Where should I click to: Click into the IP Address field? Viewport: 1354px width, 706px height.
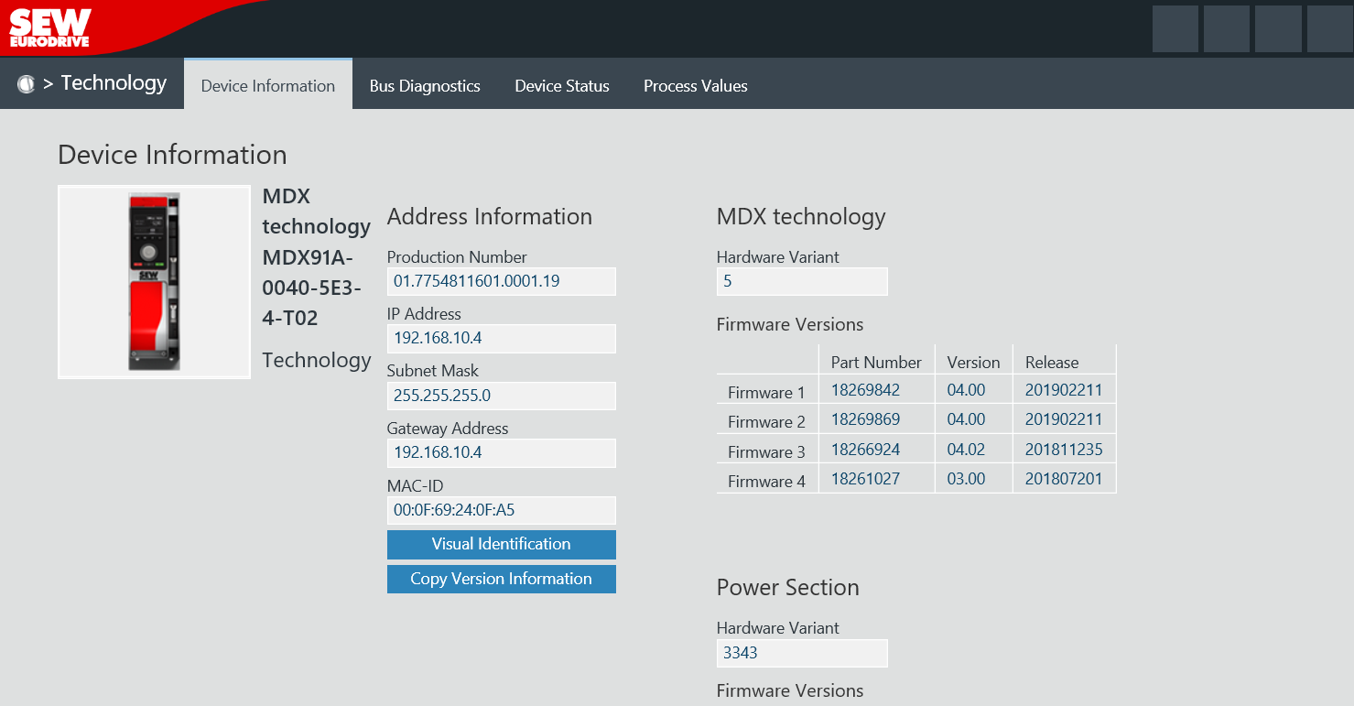click(x=501, y=338)
